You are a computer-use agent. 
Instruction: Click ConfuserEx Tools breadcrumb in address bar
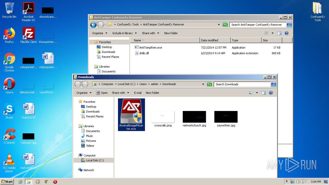point(128,25)
